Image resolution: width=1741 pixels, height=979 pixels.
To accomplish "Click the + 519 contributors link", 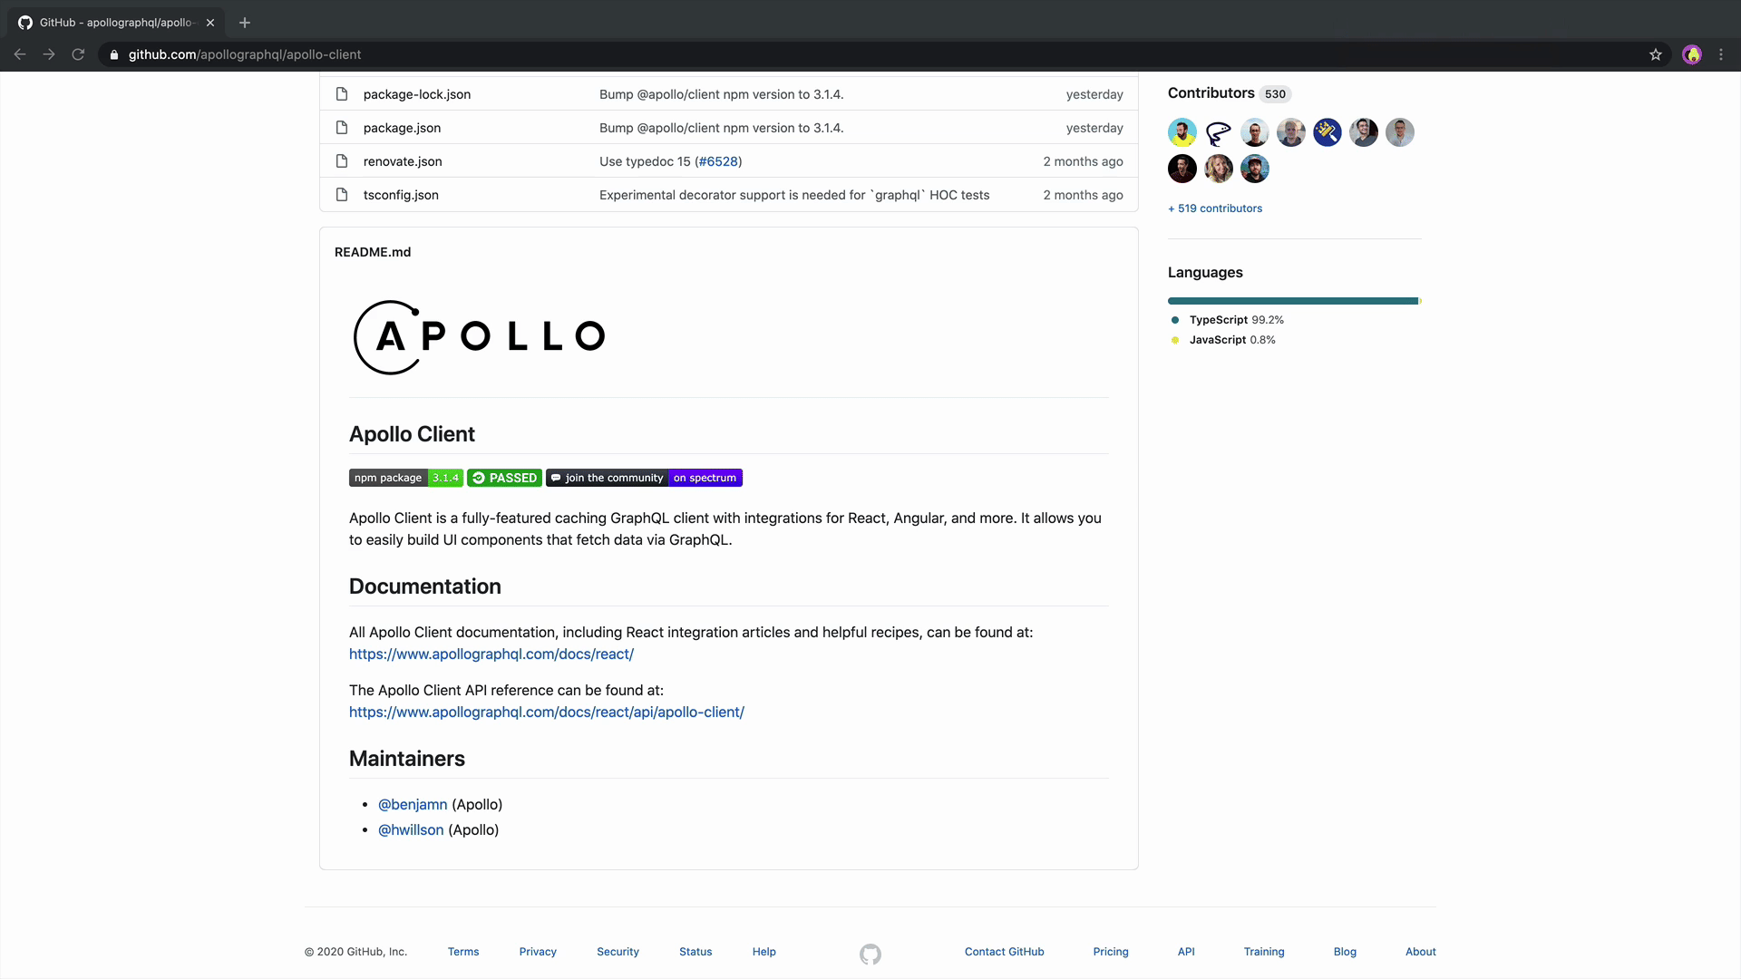I will tap(1215, 208).
